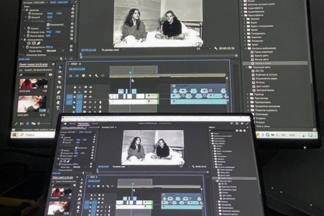
Task: Click the large monitor timeline playhead marker
Action: (x=130, y=72)
